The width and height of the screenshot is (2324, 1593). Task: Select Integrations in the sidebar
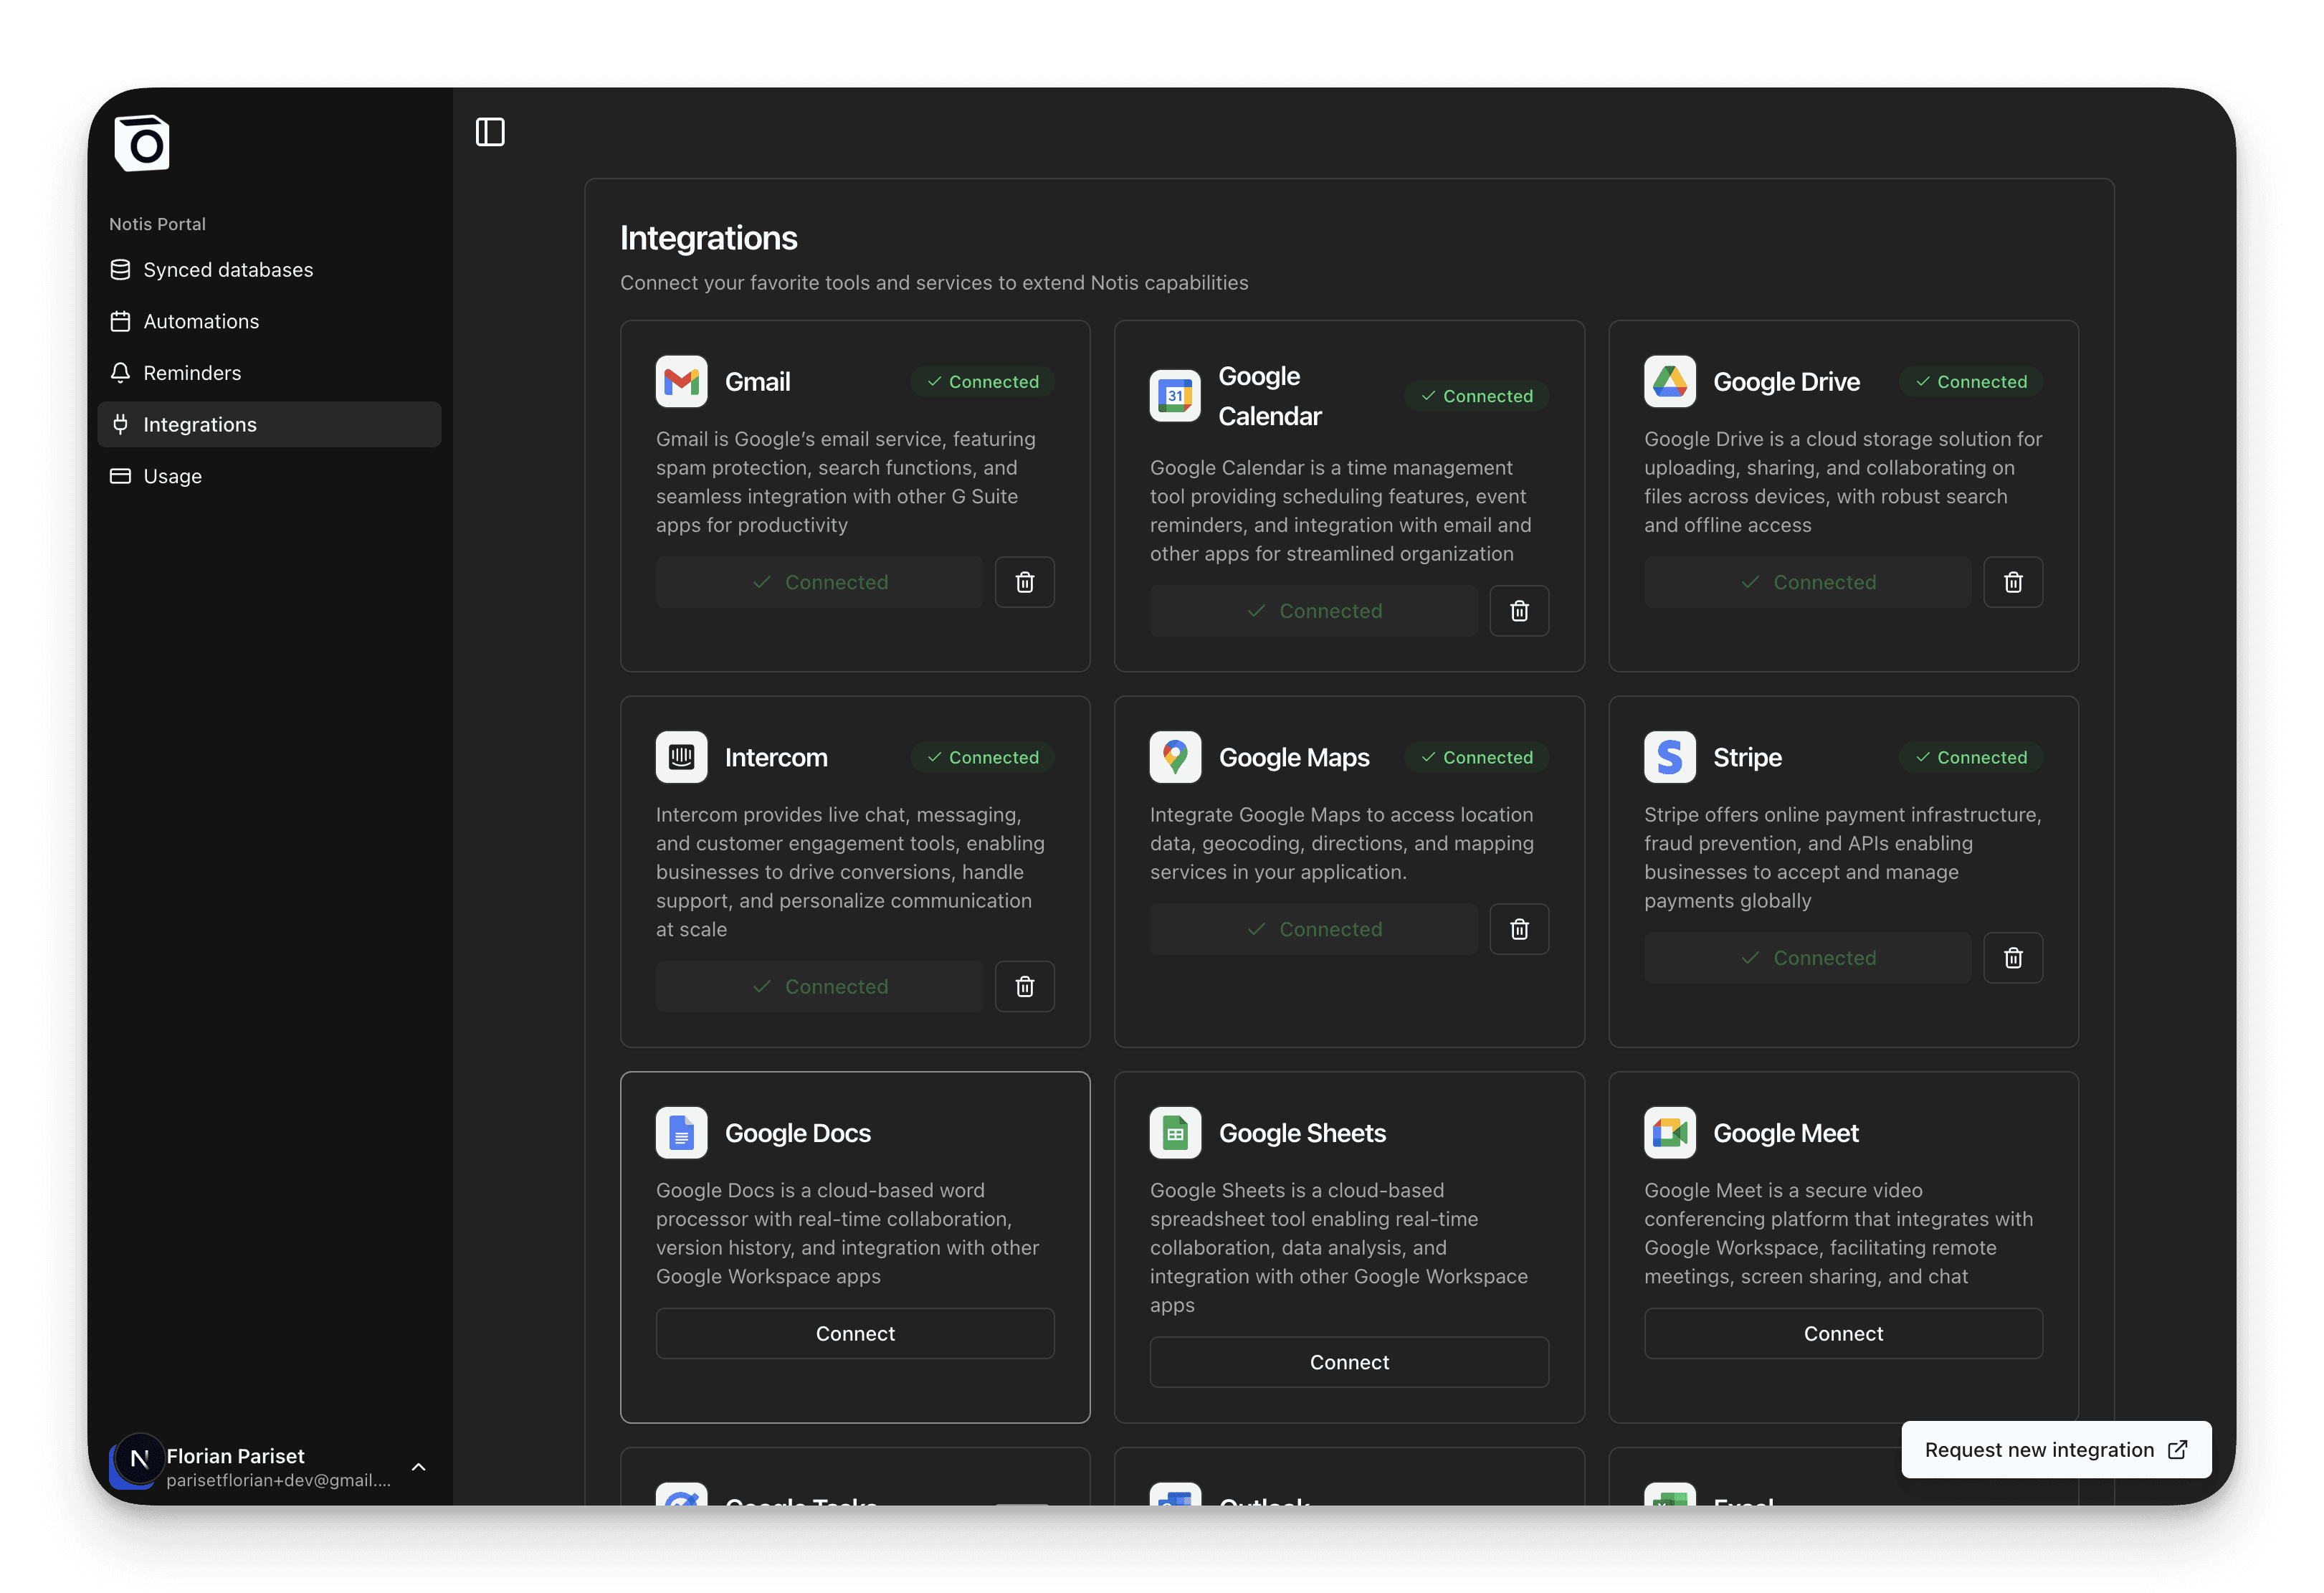pos(269,424)
